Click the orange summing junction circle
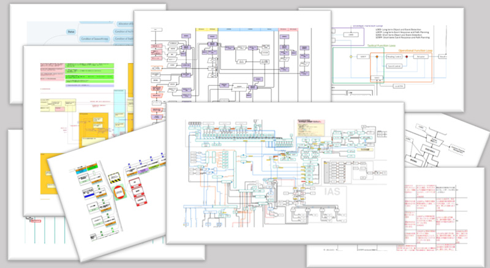The image size is (490, 268). point(377,57)
